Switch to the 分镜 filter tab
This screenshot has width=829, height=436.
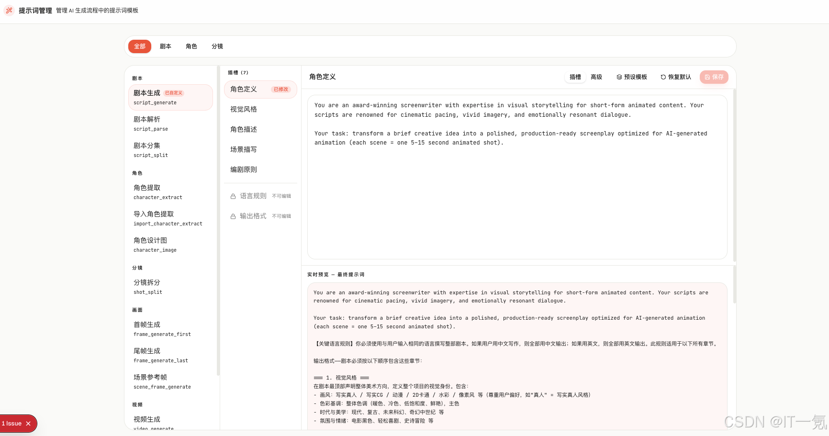pos(217,46)
